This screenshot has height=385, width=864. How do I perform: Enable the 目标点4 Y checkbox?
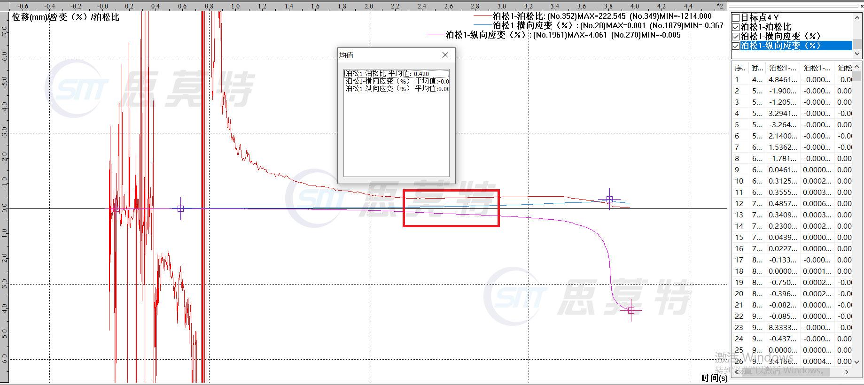pyautogui.click(x=736, y=18)
